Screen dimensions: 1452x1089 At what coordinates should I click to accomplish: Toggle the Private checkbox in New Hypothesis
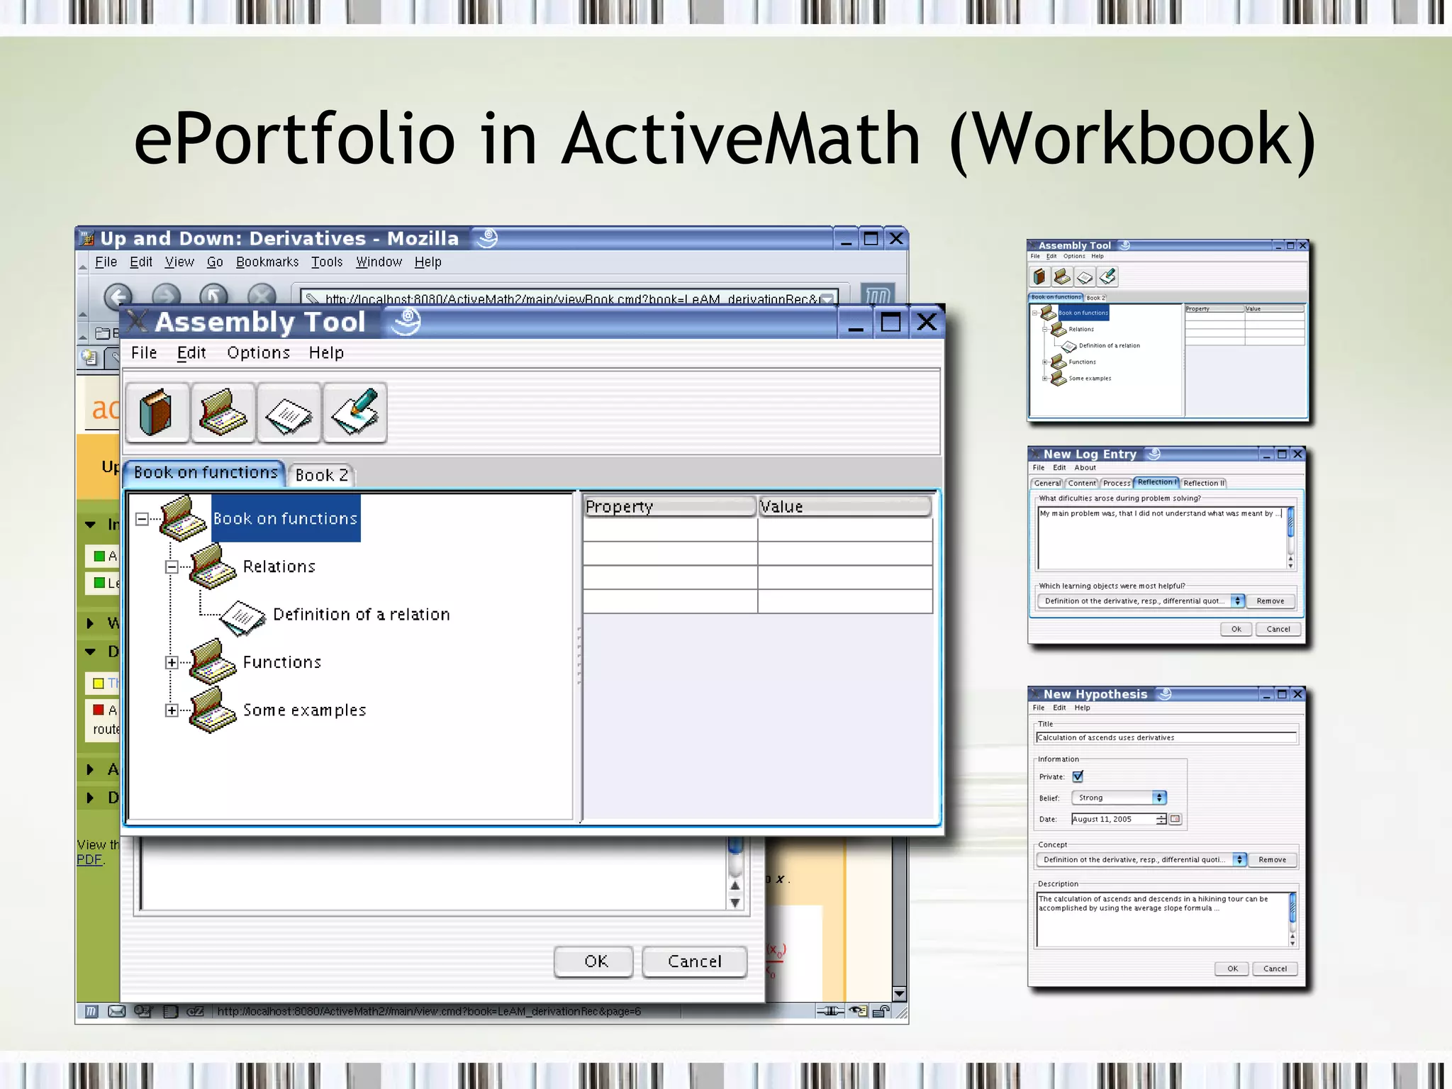point(1078,776)
